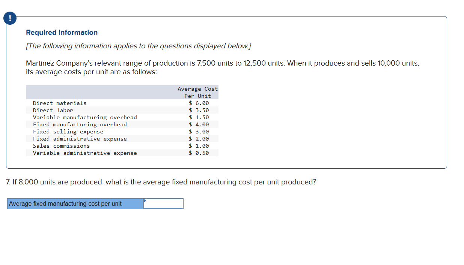
Task: Click the blue exclamation alert icon
Action: [x=11, y=18]
